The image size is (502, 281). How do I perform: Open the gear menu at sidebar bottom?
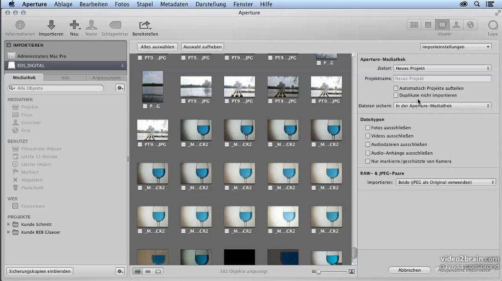point(120,271)
